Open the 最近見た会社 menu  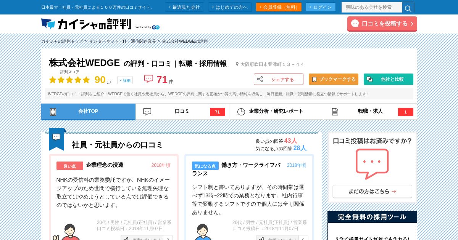(184, 7)
